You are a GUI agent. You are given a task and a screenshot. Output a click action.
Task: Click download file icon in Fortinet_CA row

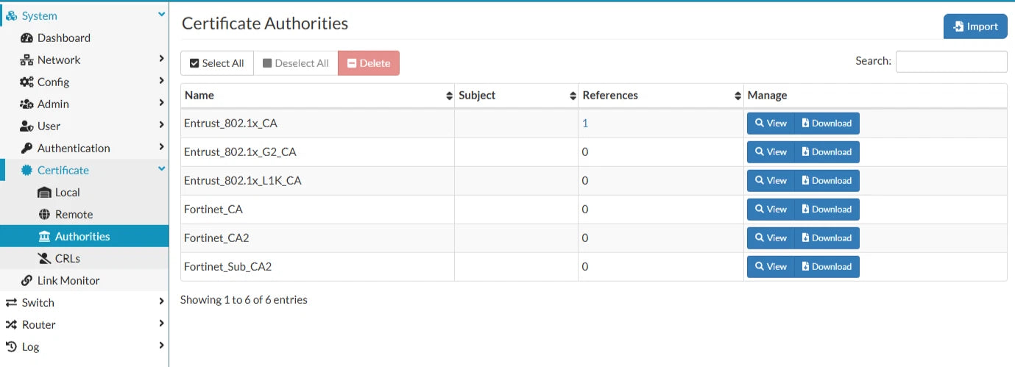tap(805, 209)
